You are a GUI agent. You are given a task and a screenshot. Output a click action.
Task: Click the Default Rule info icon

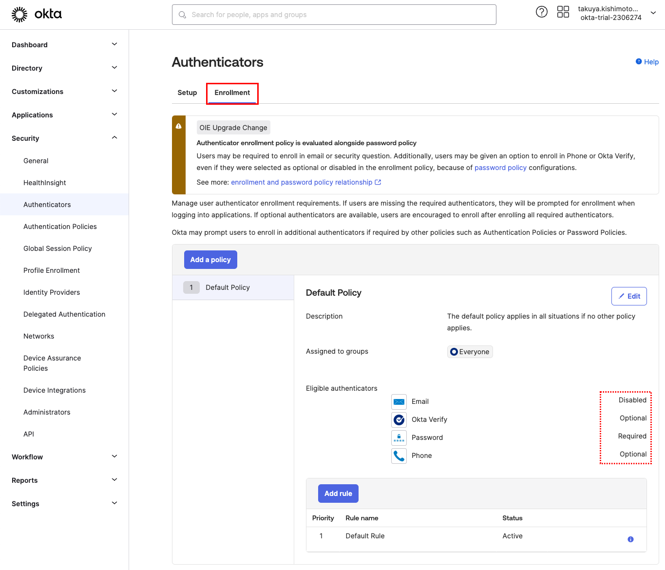pos(630,539)
